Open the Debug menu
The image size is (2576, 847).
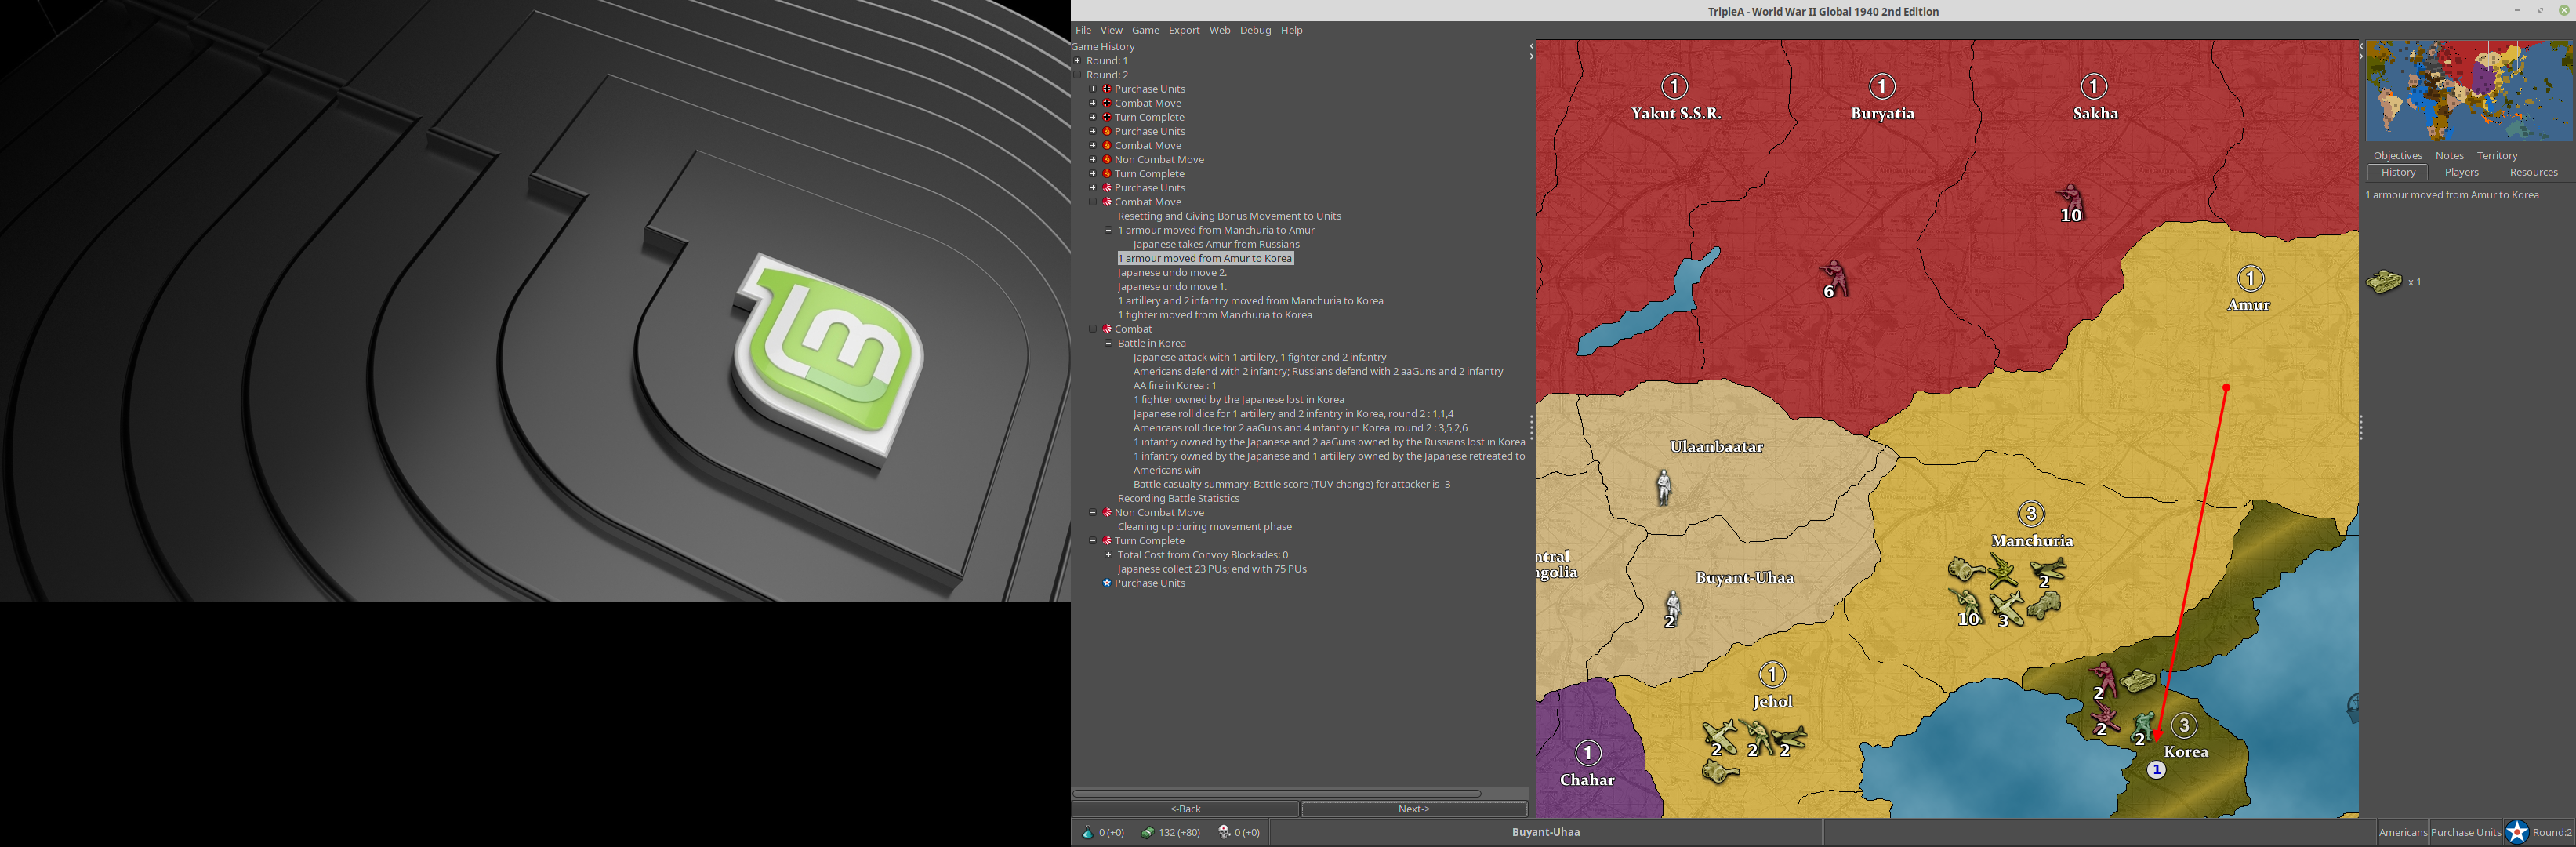coord(1255,30)
